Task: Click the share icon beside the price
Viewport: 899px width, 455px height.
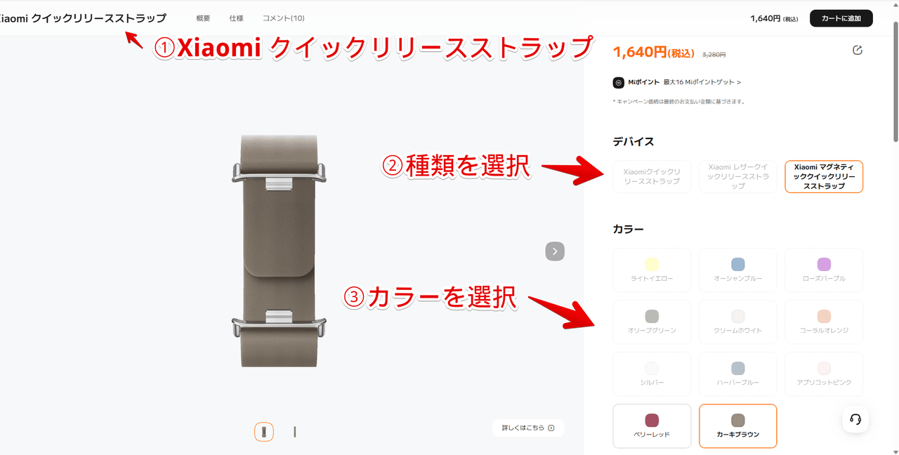Action: 857,51
